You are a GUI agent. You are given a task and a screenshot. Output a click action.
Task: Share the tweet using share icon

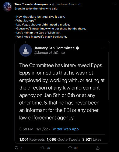pyautogui.click(x=98, y=148)
